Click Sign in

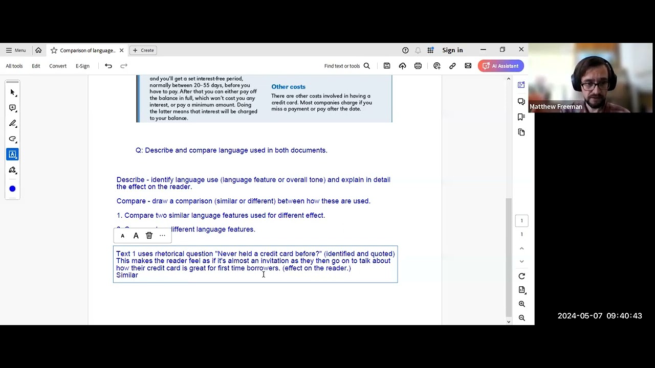452,50
